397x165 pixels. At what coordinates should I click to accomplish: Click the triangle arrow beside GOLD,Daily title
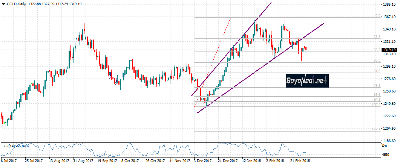[x=3, y=3]
